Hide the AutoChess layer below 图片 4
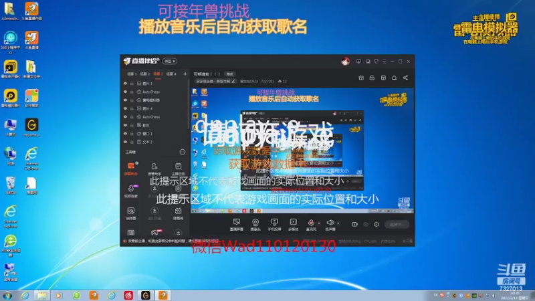The image size is (535, 301). click(x=125, y=116)
